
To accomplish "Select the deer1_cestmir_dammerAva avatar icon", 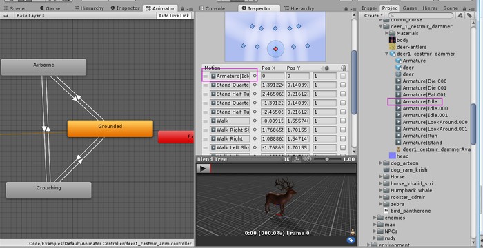I will [398, 149].
